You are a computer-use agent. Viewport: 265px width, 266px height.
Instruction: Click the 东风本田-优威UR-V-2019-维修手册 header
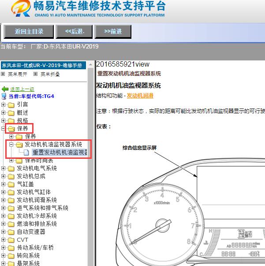(43, 65)
